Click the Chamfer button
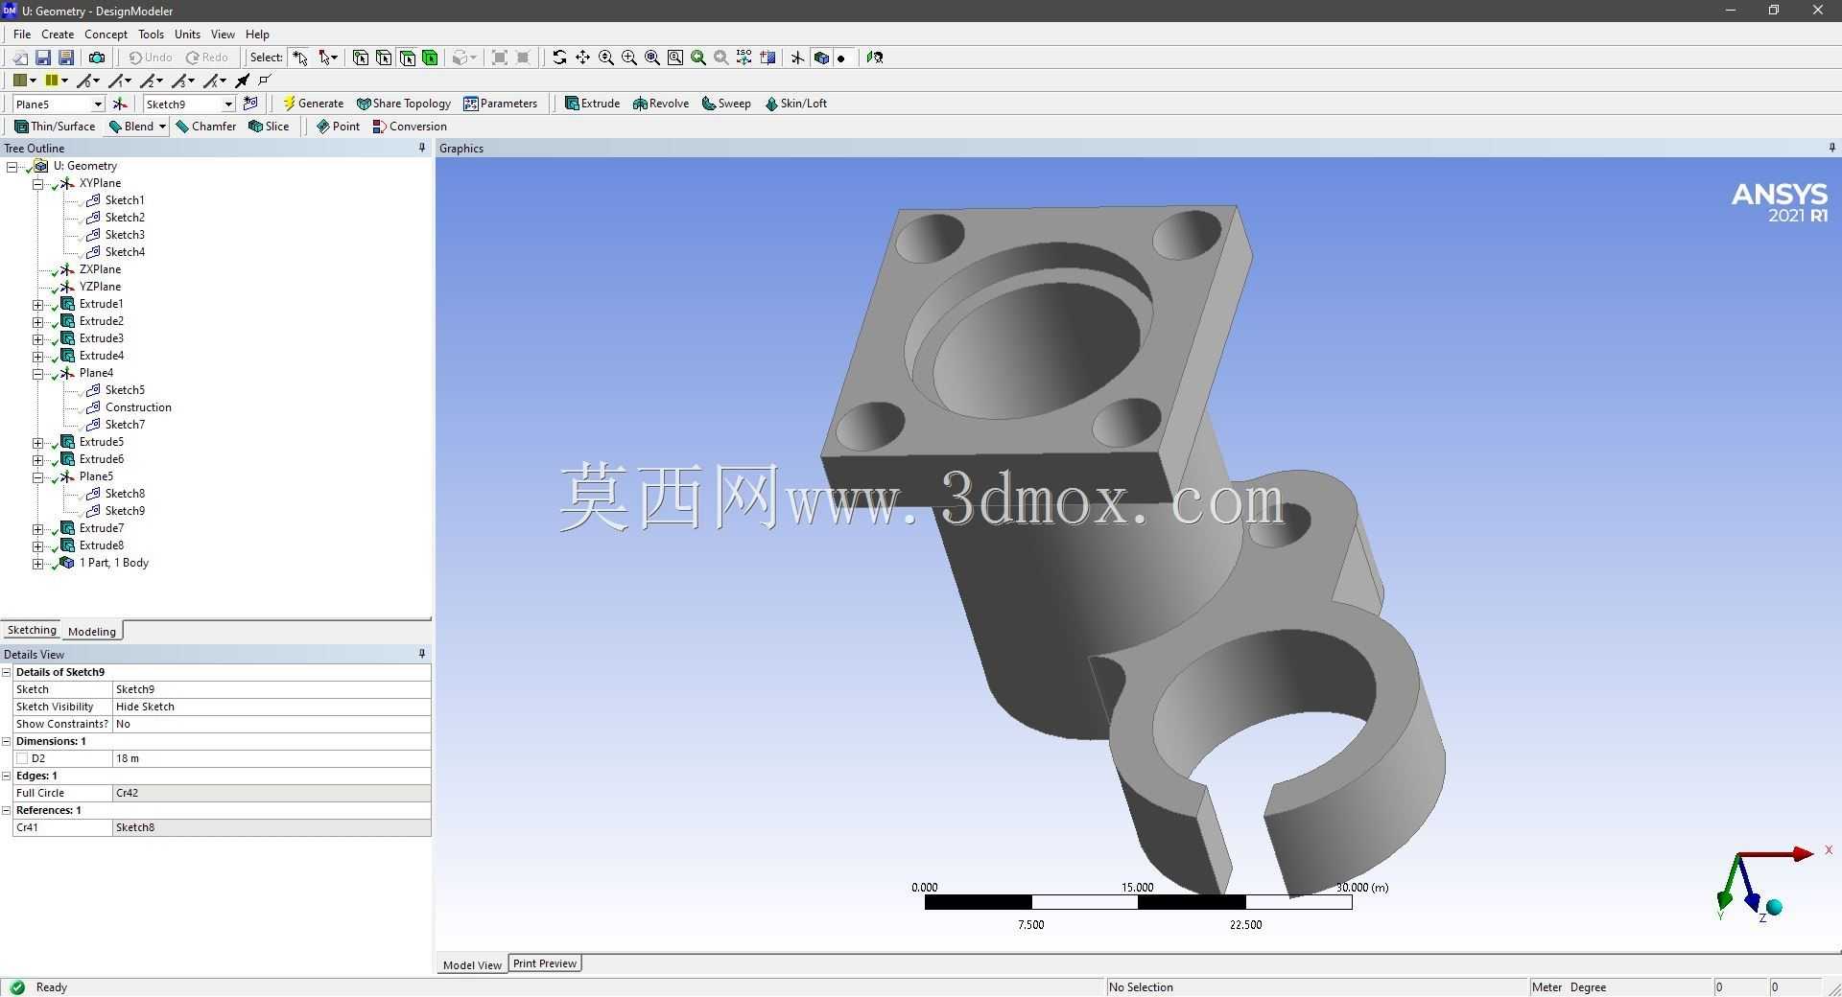The width and height of the screenshot is (1842, 997). coord(205,127)
